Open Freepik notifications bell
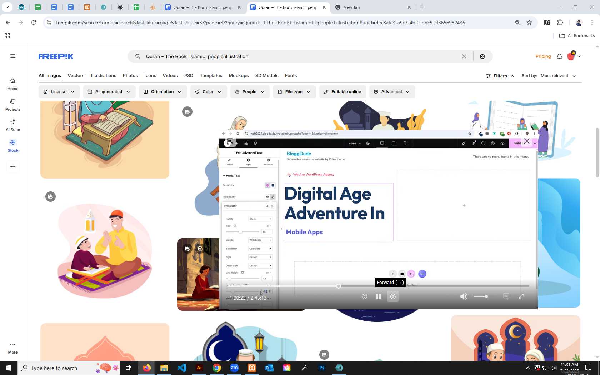Image resolution: width=600 pixels, height=375 pixels. click(x=559, y=56)
